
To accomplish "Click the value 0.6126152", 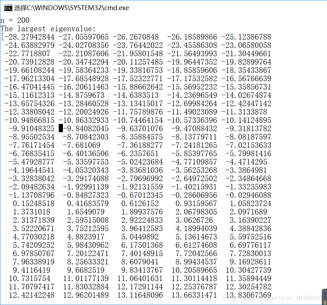I will [140, 204].
